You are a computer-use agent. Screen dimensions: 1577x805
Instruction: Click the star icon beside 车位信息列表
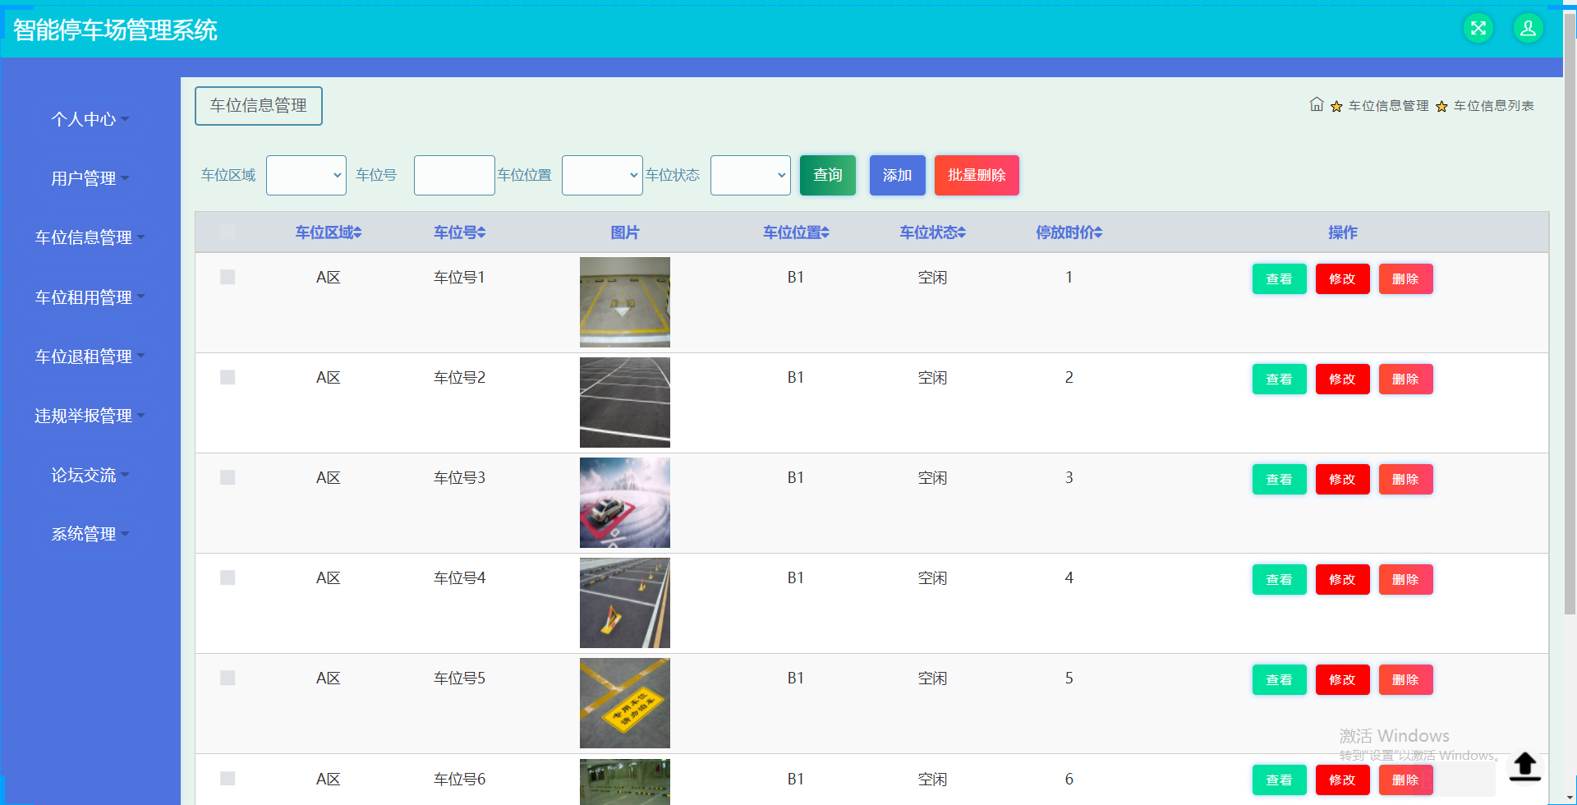[x=1442, y=106]
